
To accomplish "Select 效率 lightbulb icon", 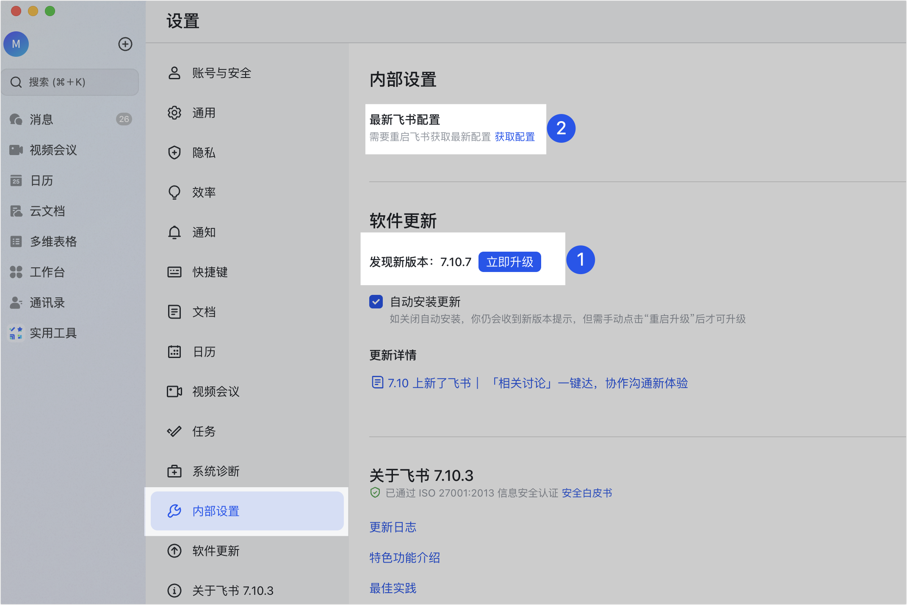I will (174, 192).
